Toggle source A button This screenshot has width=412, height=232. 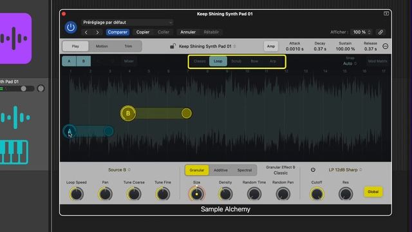(69, 61)
